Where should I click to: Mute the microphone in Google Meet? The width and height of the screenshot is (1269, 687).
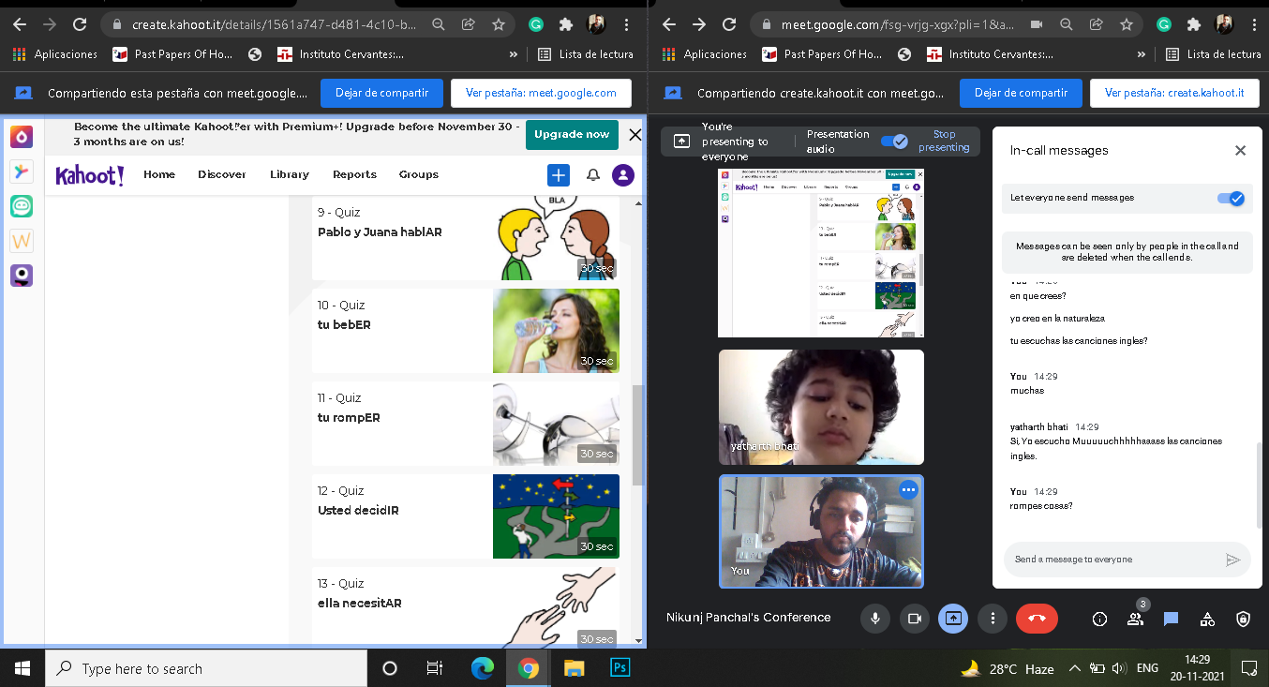pos(875,619)
